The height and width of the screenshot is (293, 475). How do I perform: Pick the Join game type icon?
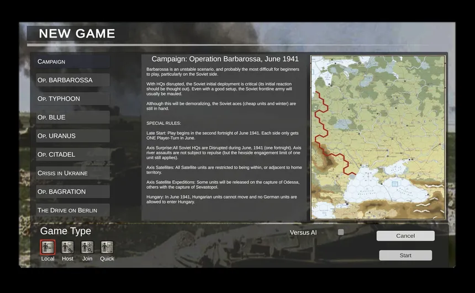tap(87, 247)
